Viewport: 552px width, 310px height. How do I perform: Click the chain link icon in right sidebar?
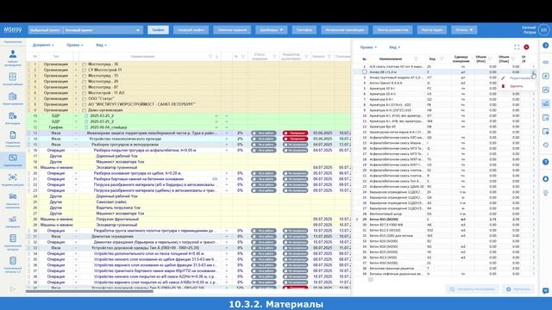click(x=546, y=62)
